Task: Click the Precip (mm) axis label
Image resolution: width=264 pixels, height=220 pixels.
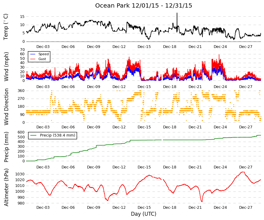Action: coord(6,147)
